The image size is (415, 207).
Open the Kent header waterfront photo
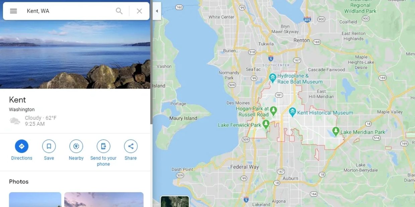click(x=75, y=54)
